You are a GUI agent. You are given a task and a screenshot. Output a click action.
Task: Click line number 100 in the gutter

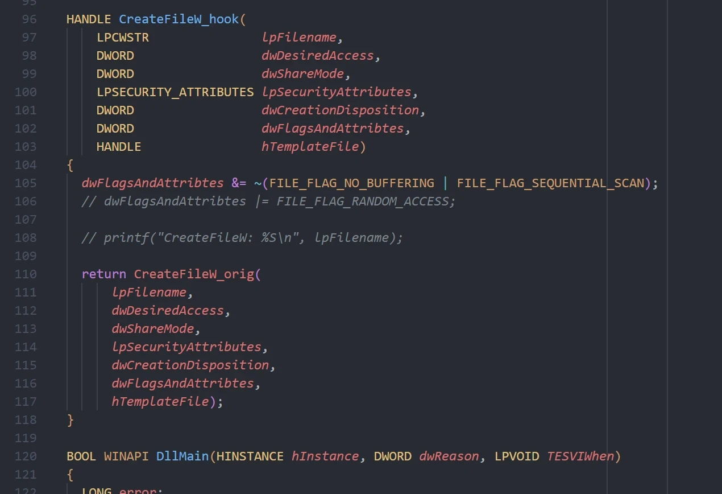point(26,92)
